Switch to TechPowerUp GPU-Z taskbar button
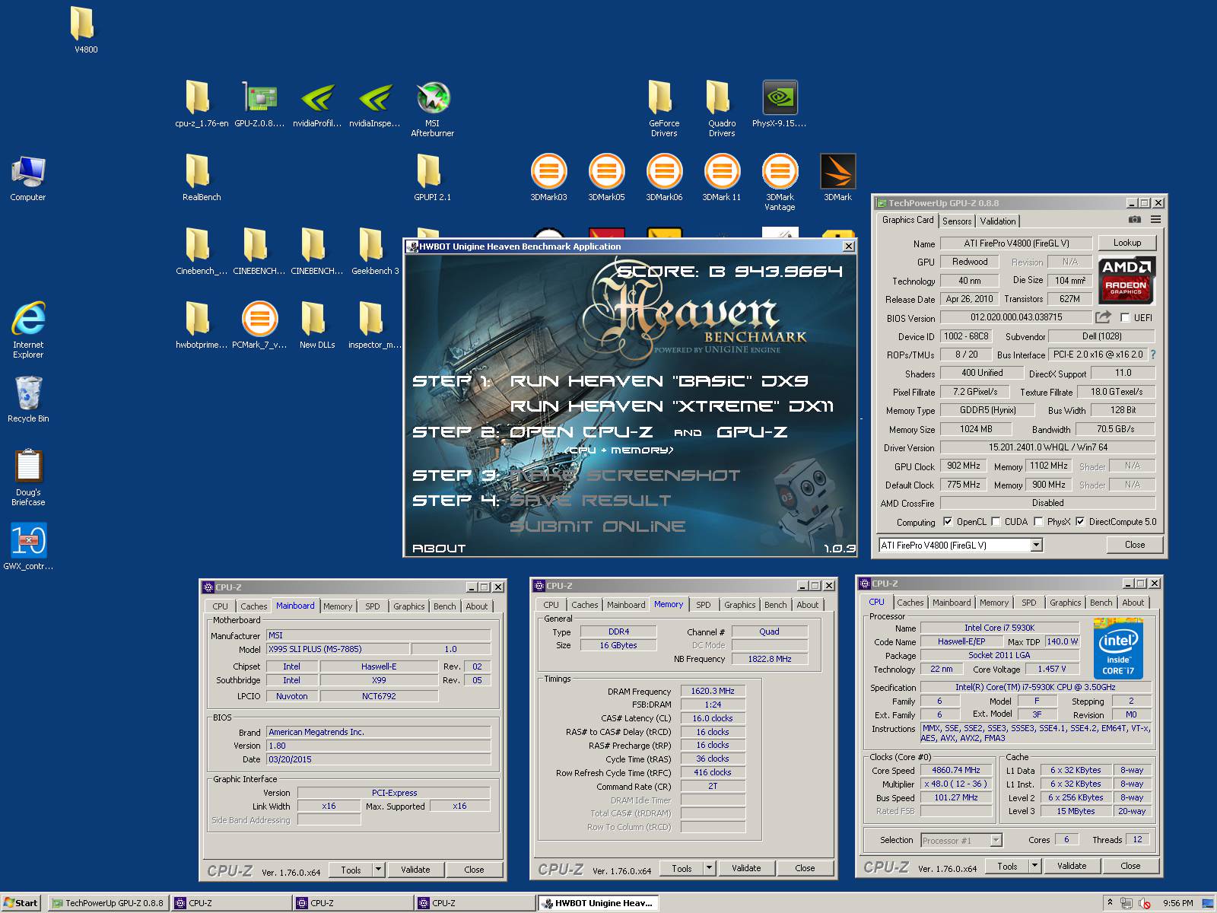 (107, 903)
